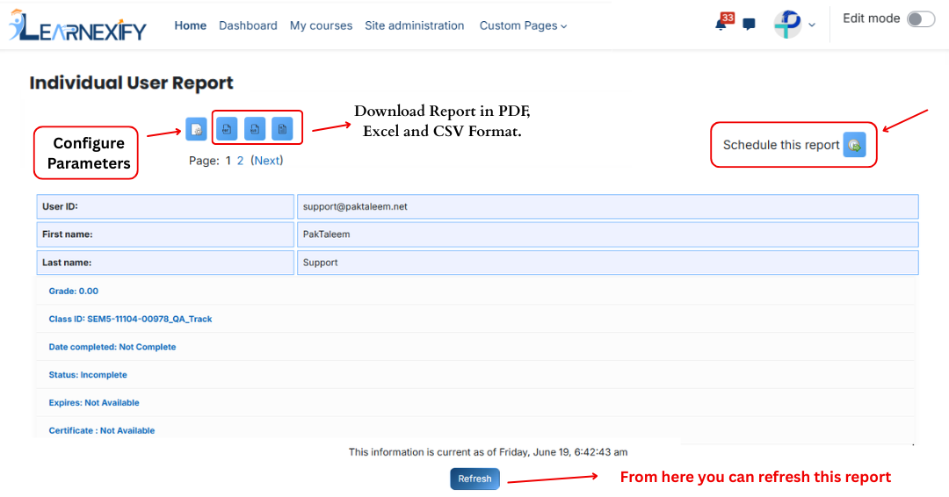949x497 pixels.
Task: Open the messaging chat bubble icon
Action: (x=749, y=25)
